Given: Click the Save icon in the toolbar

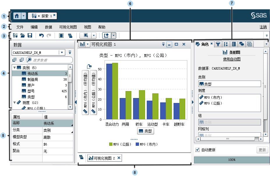Looking at the screenshot, I should (x=30, y=35).
